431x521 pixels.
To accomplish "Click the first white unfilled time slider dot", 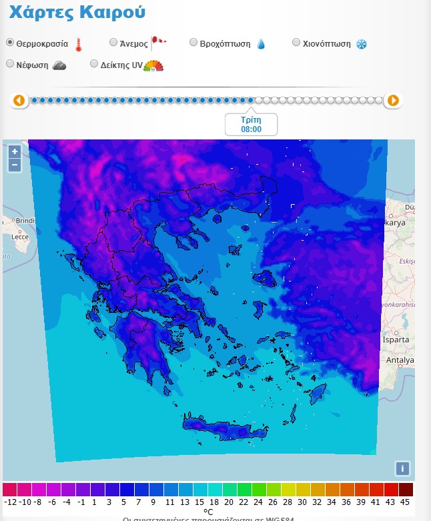I will 259,100.
